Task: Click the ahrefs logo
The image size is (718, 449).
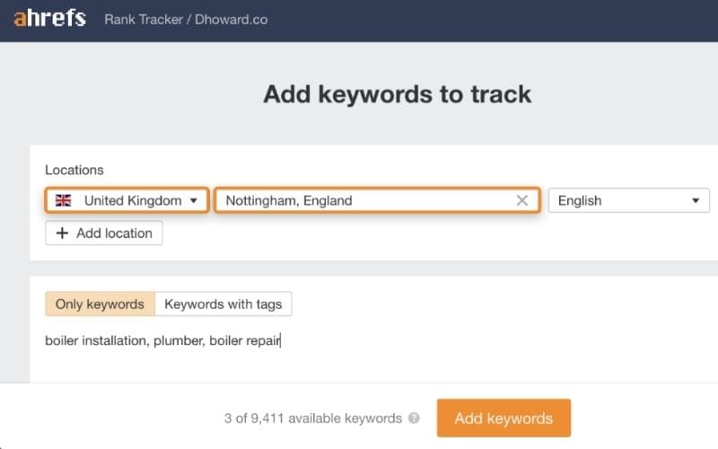Action: (x=49, y=19)
